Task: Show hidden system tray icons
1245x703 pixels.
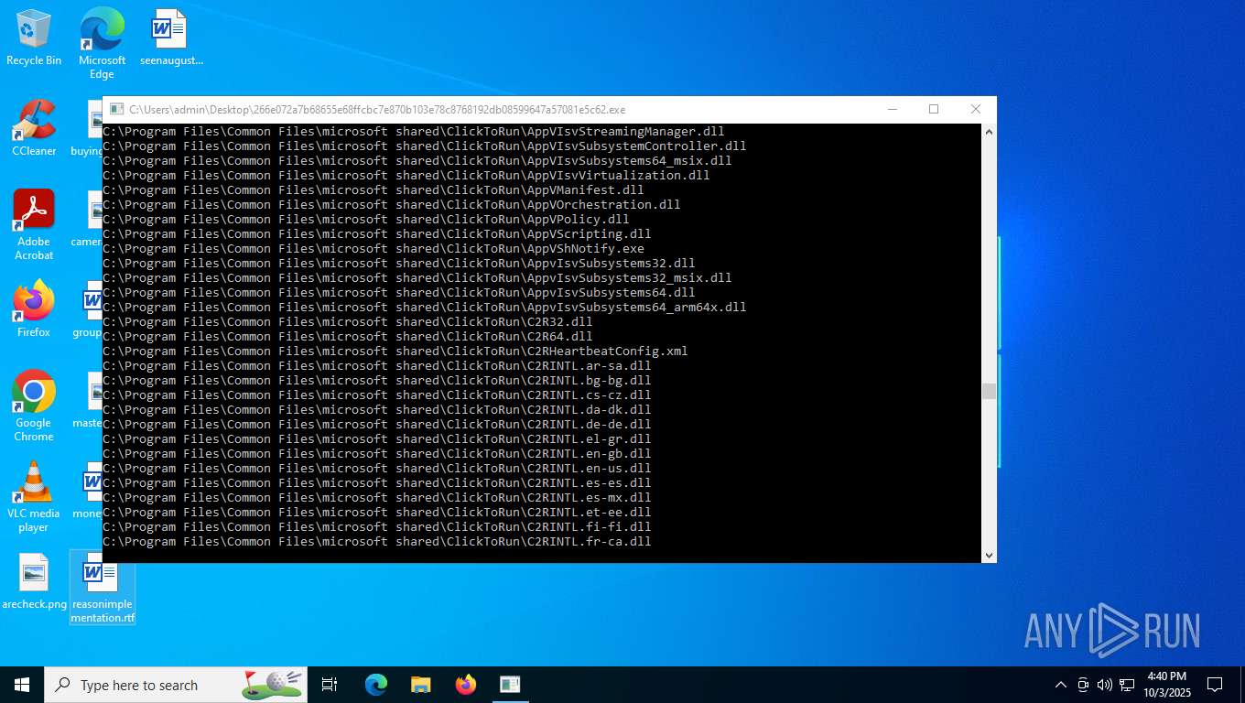Action: [x=1061, y=685]
